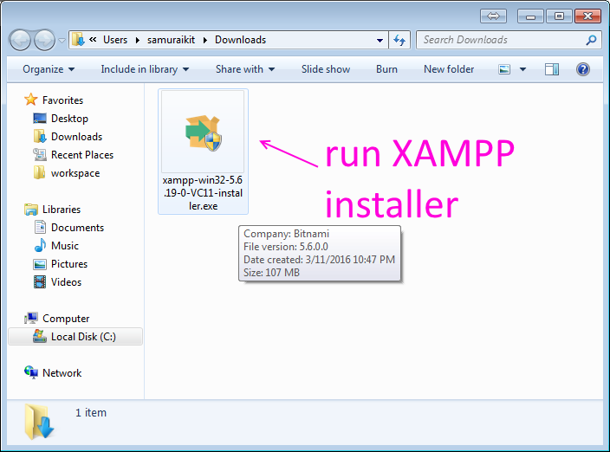Image resolution: width=610 pixels, height=452 pixels.
Task: Select Pictures library
Action: [x=69, y=264]
